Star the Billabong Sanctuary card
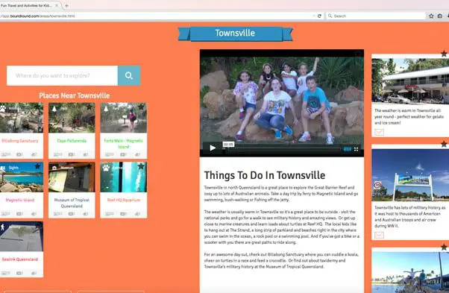 click(37, 107)
